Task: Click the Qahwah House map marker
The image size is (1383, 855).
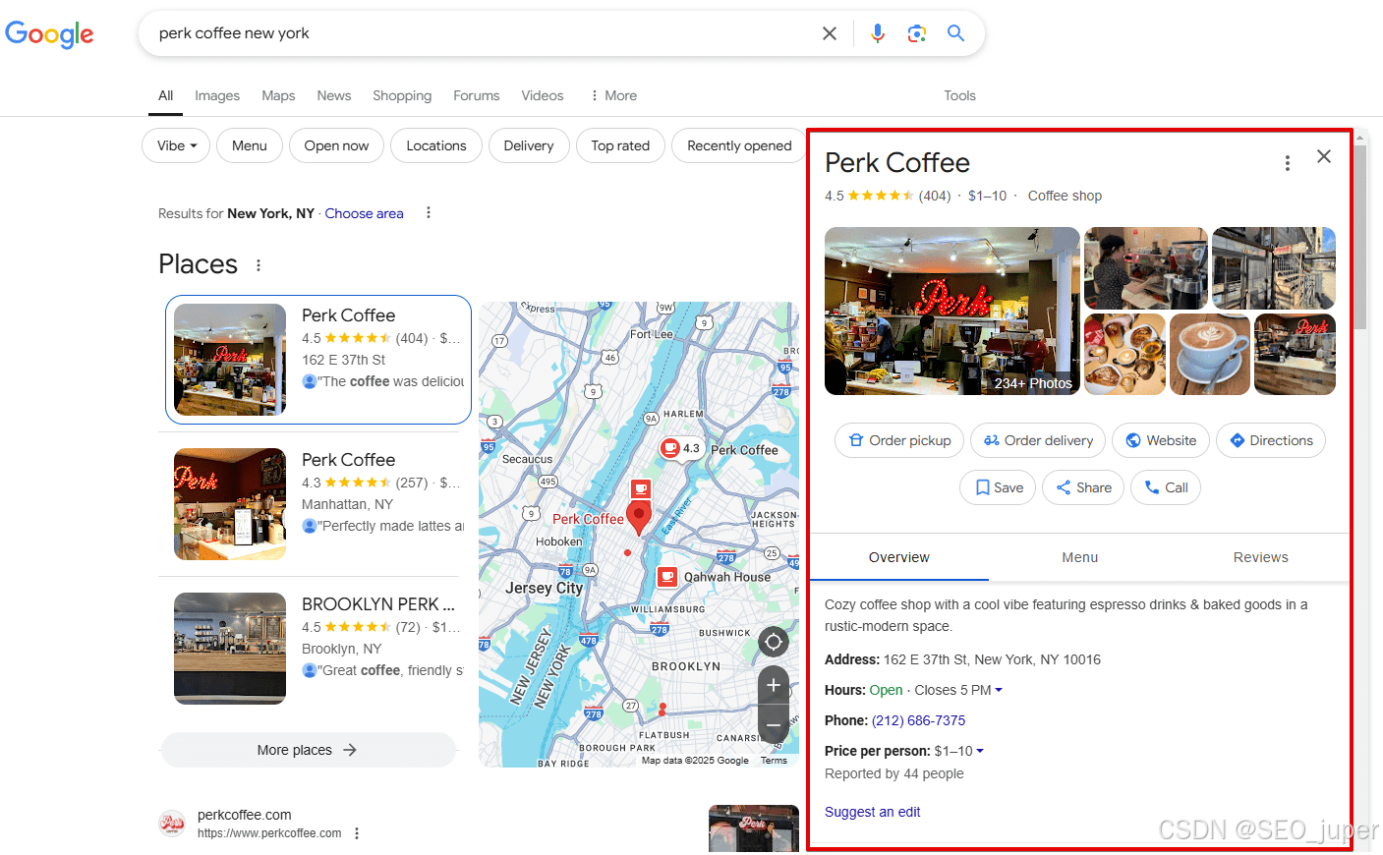Action: pos(667,577)
